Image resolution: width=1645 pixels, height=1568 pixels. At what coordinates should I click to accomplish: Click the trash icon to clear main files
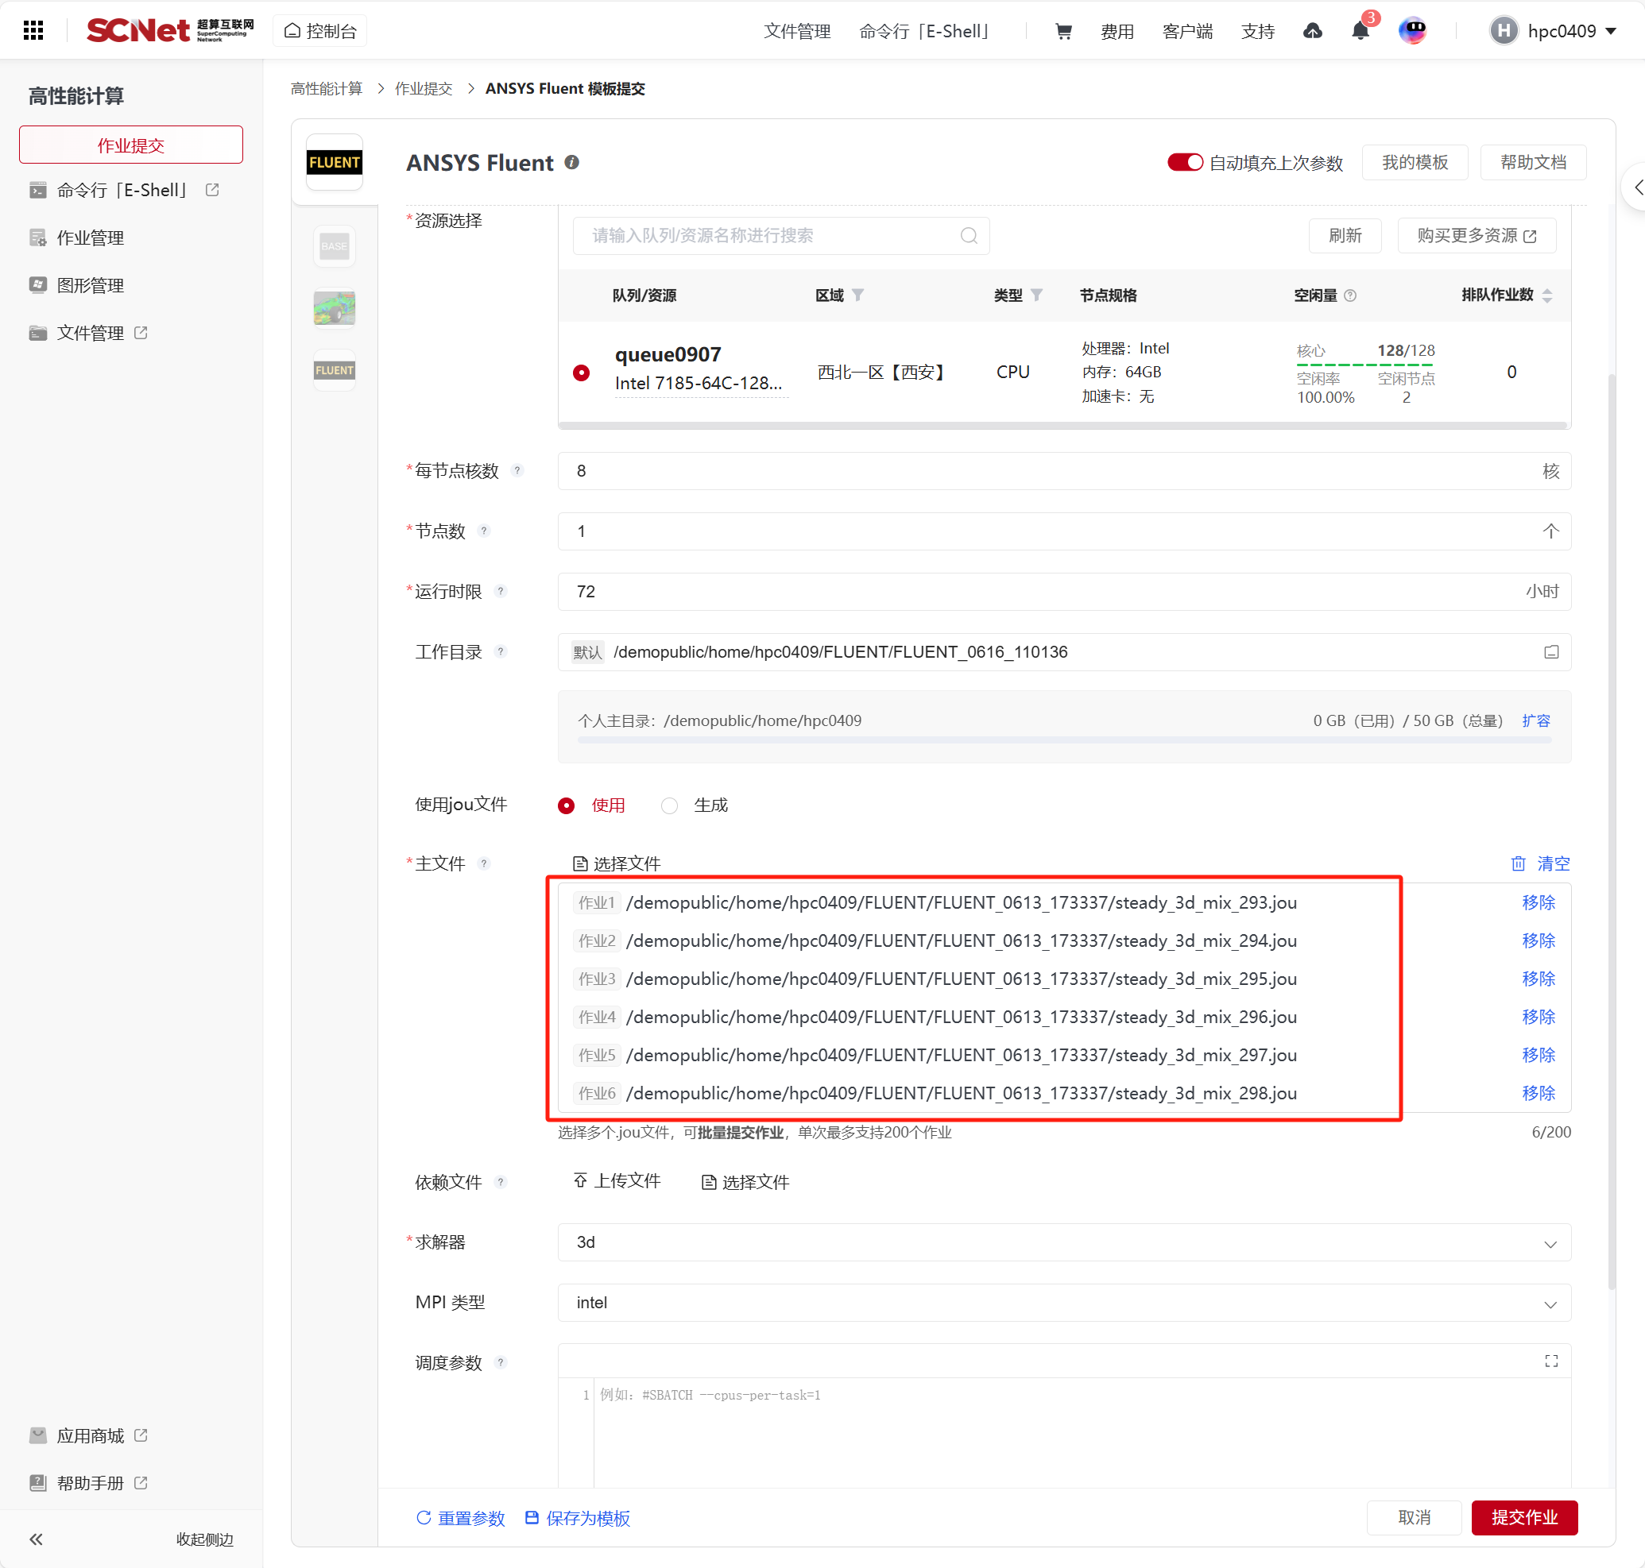1518,863
